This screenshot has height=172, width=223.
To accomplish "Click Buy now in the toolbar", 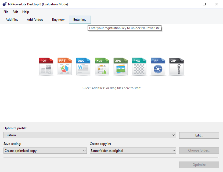I will [x=58, y=20].
